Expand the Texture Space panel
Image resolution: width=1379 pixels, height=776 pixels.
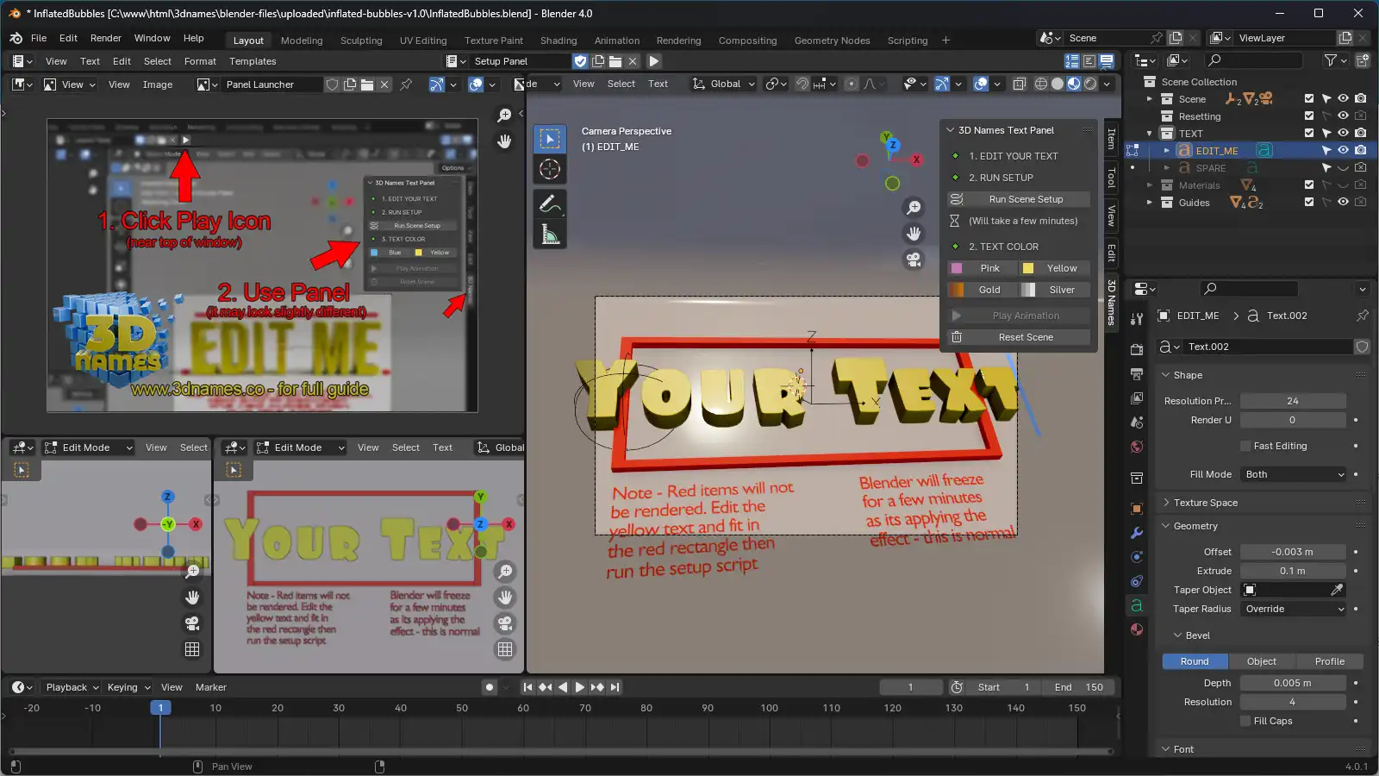point(1205,503)
